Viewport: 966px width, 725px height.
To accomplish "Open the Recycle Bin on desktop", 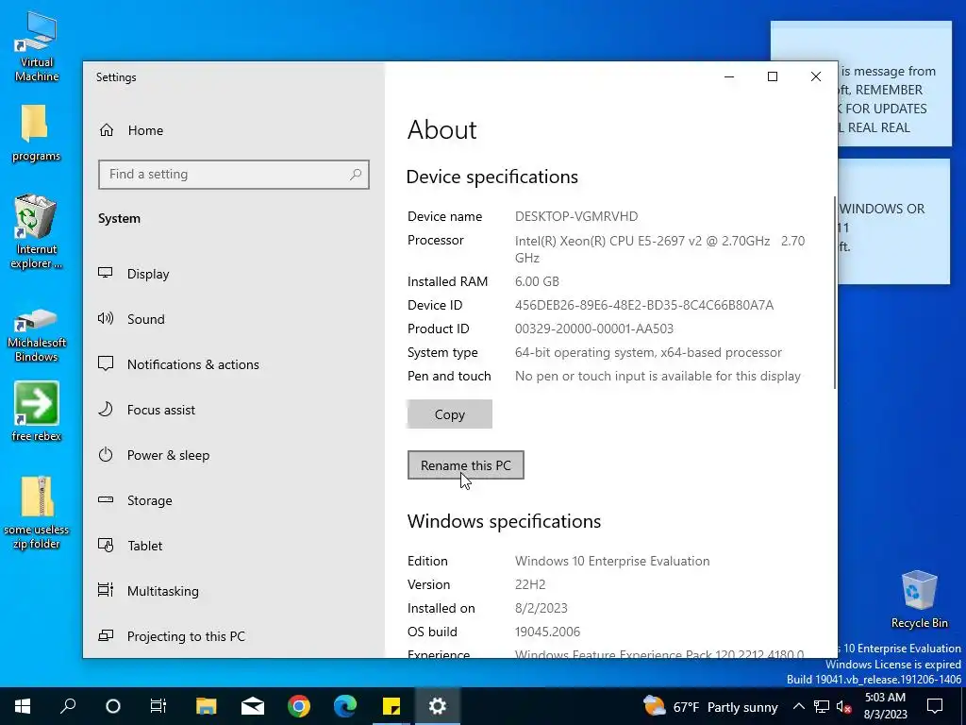I will 919,599.
